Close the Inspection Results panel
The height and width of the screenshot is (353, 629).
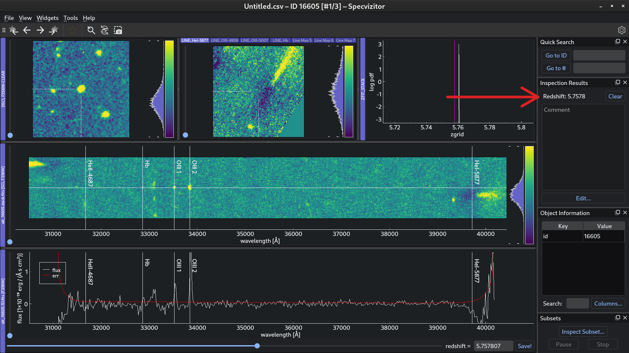[625, 83]
